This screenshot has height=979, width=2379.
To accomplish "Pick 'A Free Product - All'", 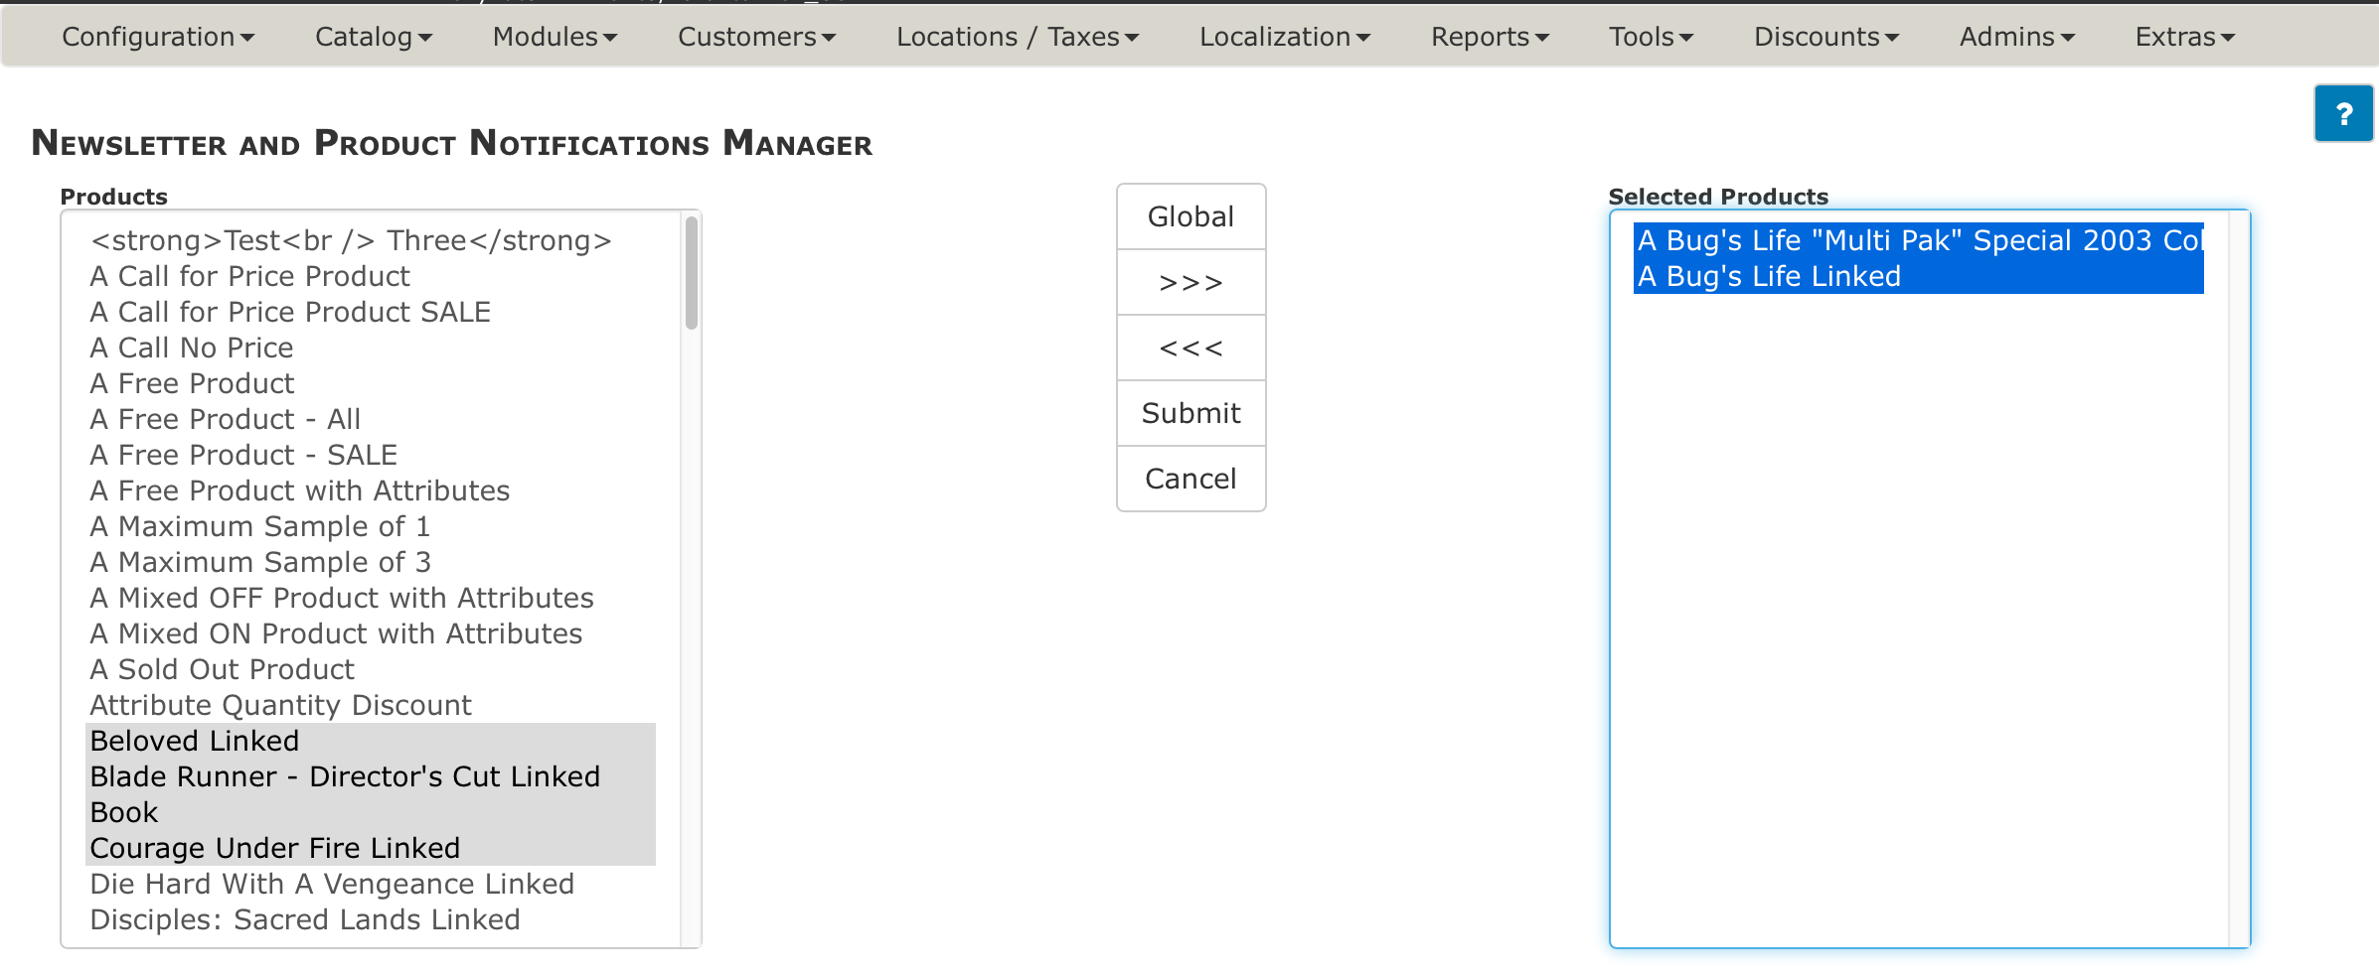I will tap(372, 419).
